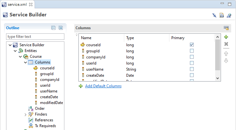Move column up with the up arrow
236x130 pixels.
(226, 54)
